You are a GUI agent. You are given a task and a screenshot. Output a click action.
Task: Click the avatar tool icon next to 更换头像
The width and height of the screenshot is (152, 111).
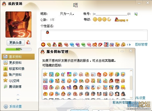pyautogui.click(x=28, y=42)
